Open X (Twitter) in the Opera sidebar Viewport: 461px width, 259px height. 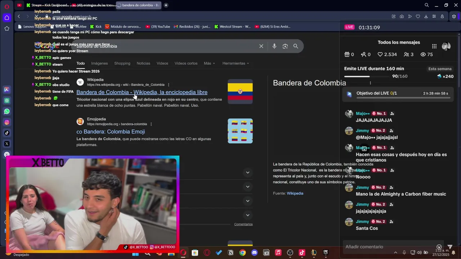[x=7, y=144]
